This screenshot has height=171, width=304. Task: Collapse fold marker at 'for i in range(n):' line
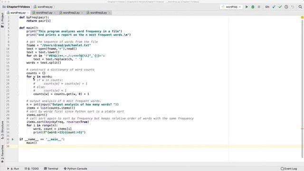tap(18, 125)
